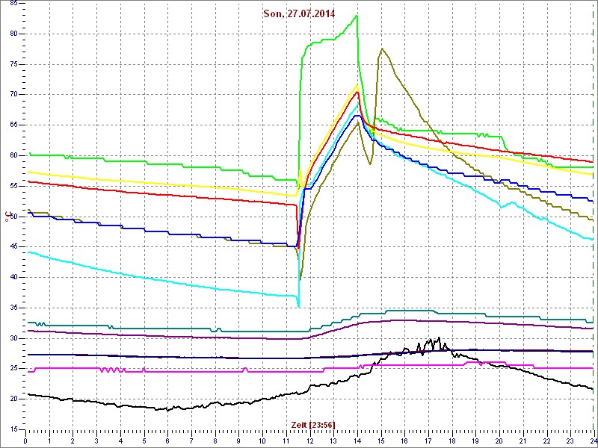Click hour 18 on the time axis
Viewport: 598px width, 448px height.
[x=451, y=440]
